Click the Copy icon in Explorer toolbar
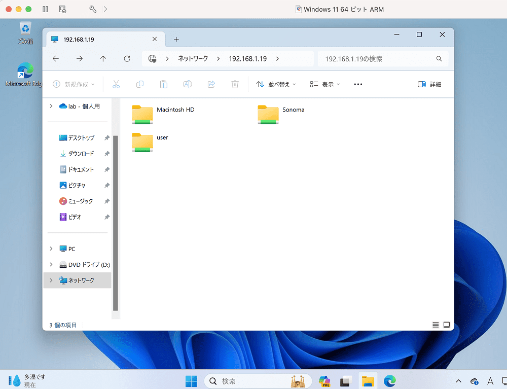The height and width of the screenshot is (389, 507). (x=140, y=84)
